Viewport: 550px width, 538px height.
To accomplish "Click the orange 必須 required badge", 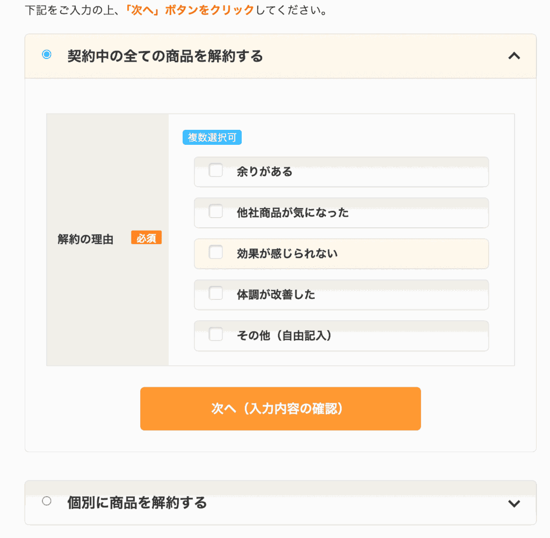I will 146,238.
